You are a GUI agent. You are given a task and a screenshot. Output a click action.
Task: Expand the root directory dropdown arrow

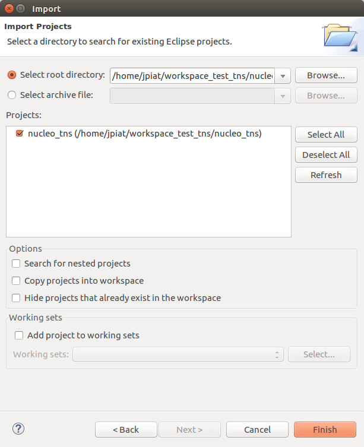click(x=283, y=76)
